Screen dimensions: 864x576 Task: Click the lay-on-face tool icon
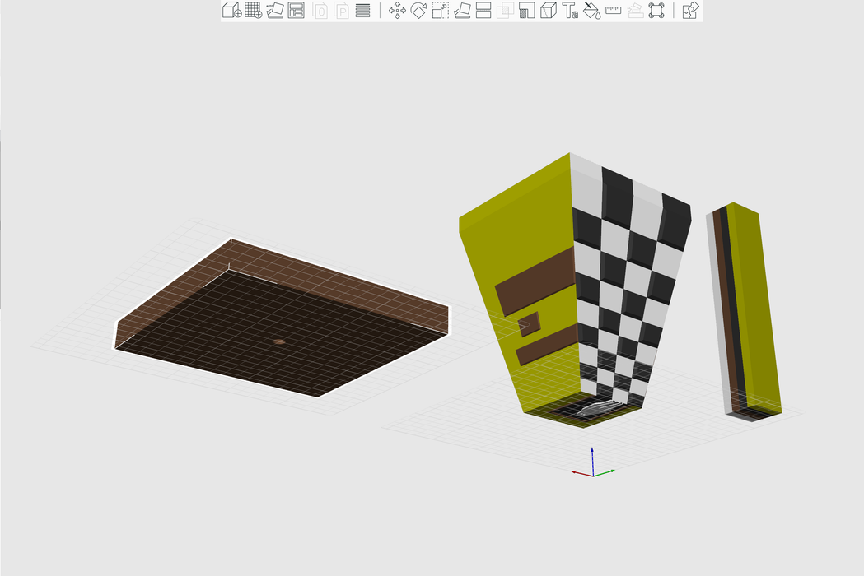click(x=463, y=11)
